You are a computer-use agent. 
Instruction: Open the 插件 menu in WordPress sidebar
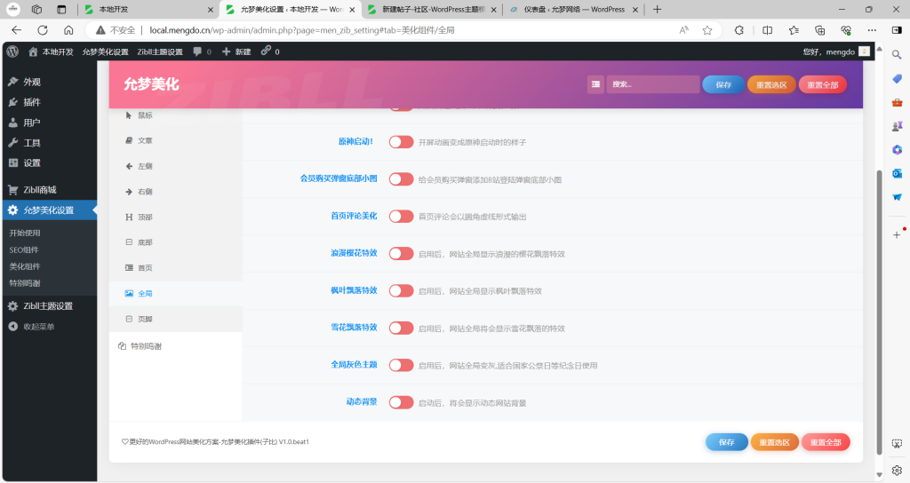click(x=32, y=102)
